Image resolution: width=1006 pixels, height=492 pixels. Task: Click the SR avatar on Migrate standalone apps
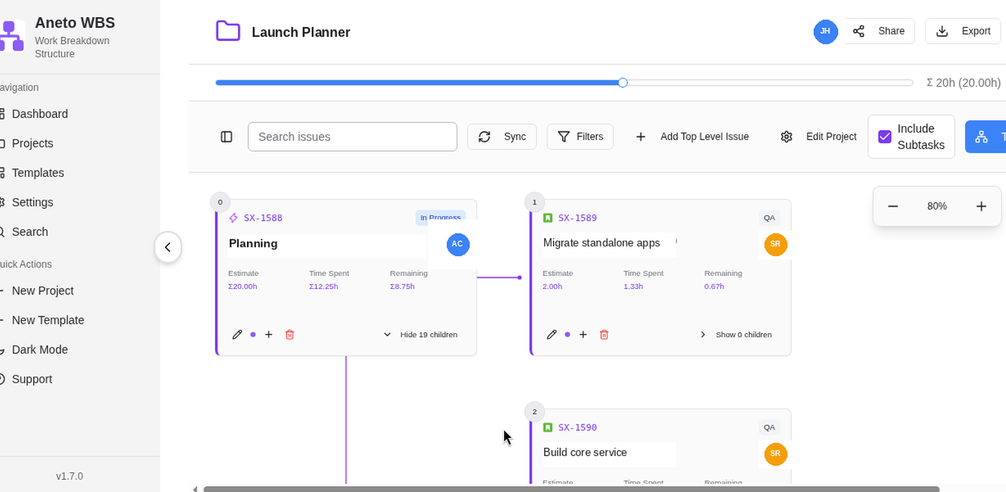(775, 244)
